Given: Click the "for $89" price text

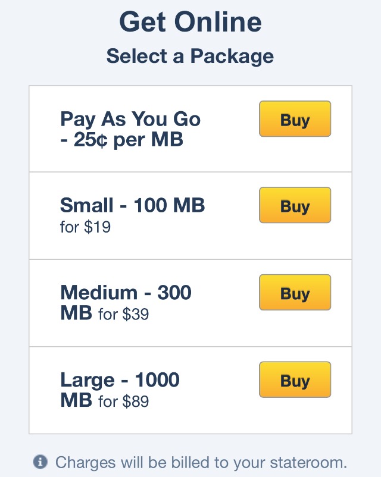Looking at the screenshot, I should (x=123, y=401).
